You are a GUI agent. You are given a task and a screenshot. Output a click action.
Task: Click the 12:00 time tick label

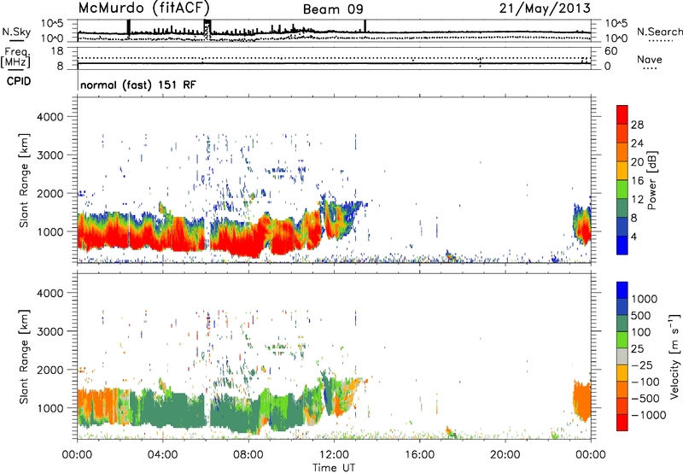click(334, 455)
